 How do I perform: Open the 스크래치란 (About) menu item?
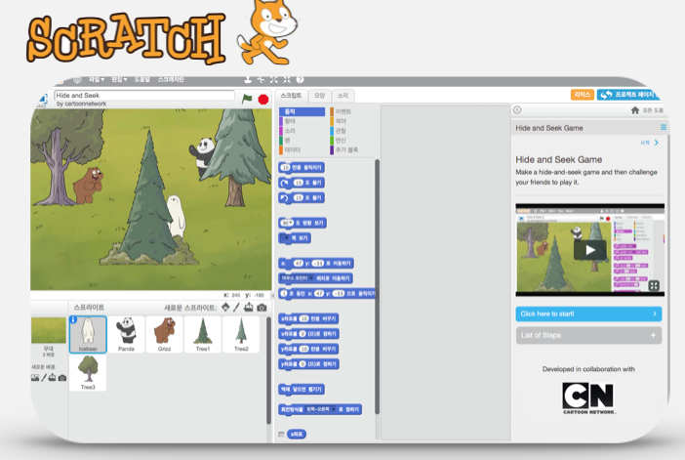point(171,79)
